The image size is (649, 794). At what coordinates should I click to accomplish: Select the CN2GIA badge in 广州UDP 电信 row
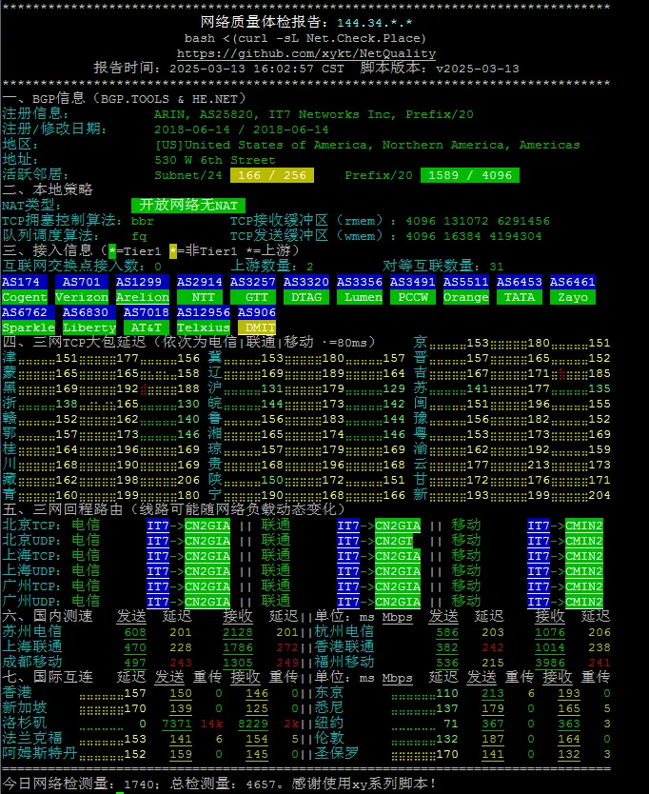pos(207,602)
